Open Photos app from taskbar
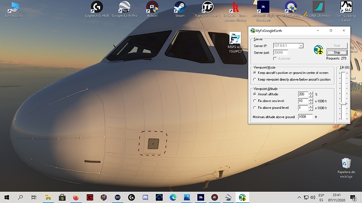 187,197
